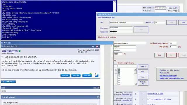Click the left list scroll down arrow
The height and width of the screenshot is (105, 187).
(116, 84)
